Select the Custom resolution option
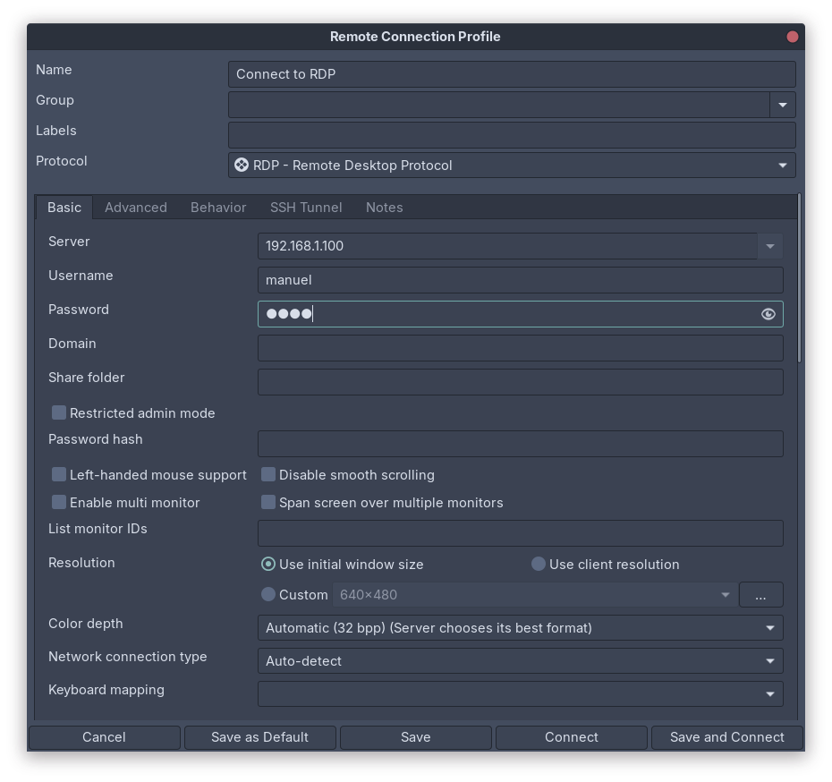This screenshot has height=782, width=832. 268,594
